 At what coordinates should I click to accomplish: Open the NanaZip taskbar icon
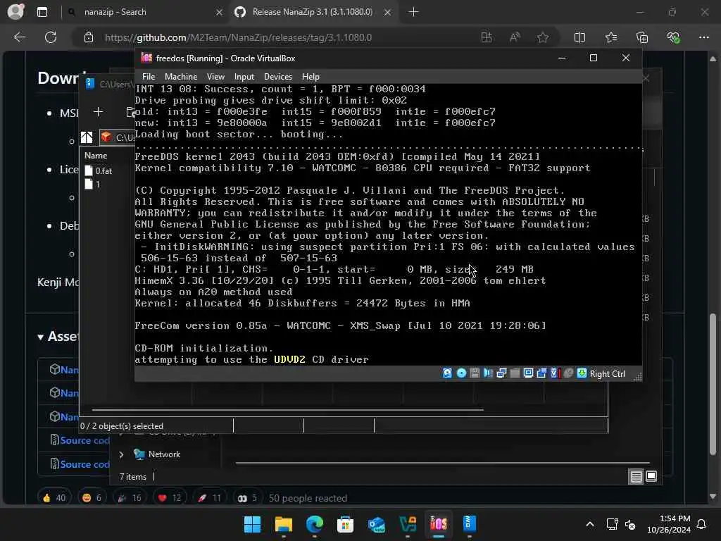point(470,524)
